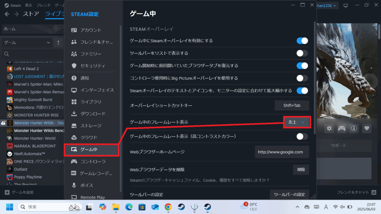The image size is (381, 214).
Task: Click the ツールバーの設定 button
Action: click(x=289, y=195)
